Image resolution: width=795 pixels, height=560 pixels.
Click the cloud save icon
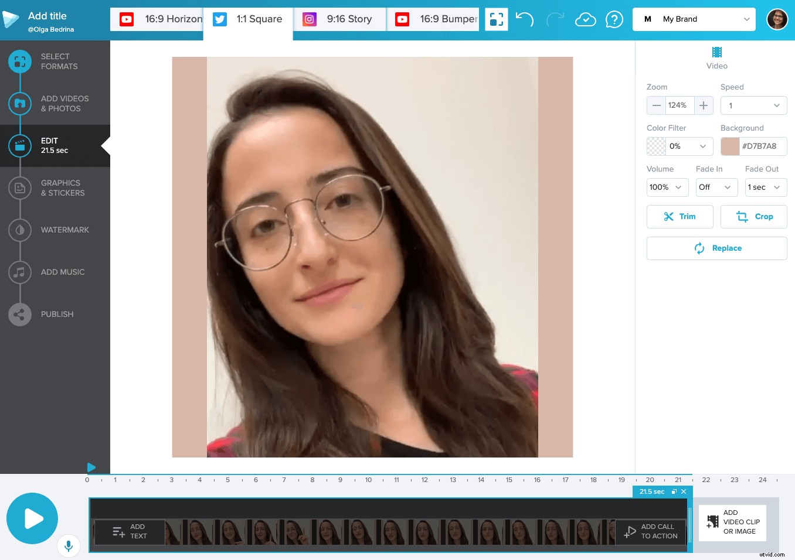click(585, 19)
